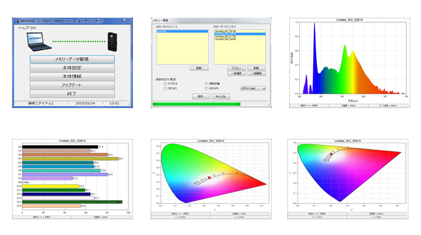Select the highlighted Untitled_002 memory data row

click(x=239, y=34)
